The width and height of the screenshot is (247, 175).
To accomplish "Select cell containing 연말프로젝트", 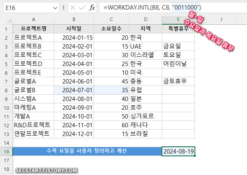I will click(33, 134).
